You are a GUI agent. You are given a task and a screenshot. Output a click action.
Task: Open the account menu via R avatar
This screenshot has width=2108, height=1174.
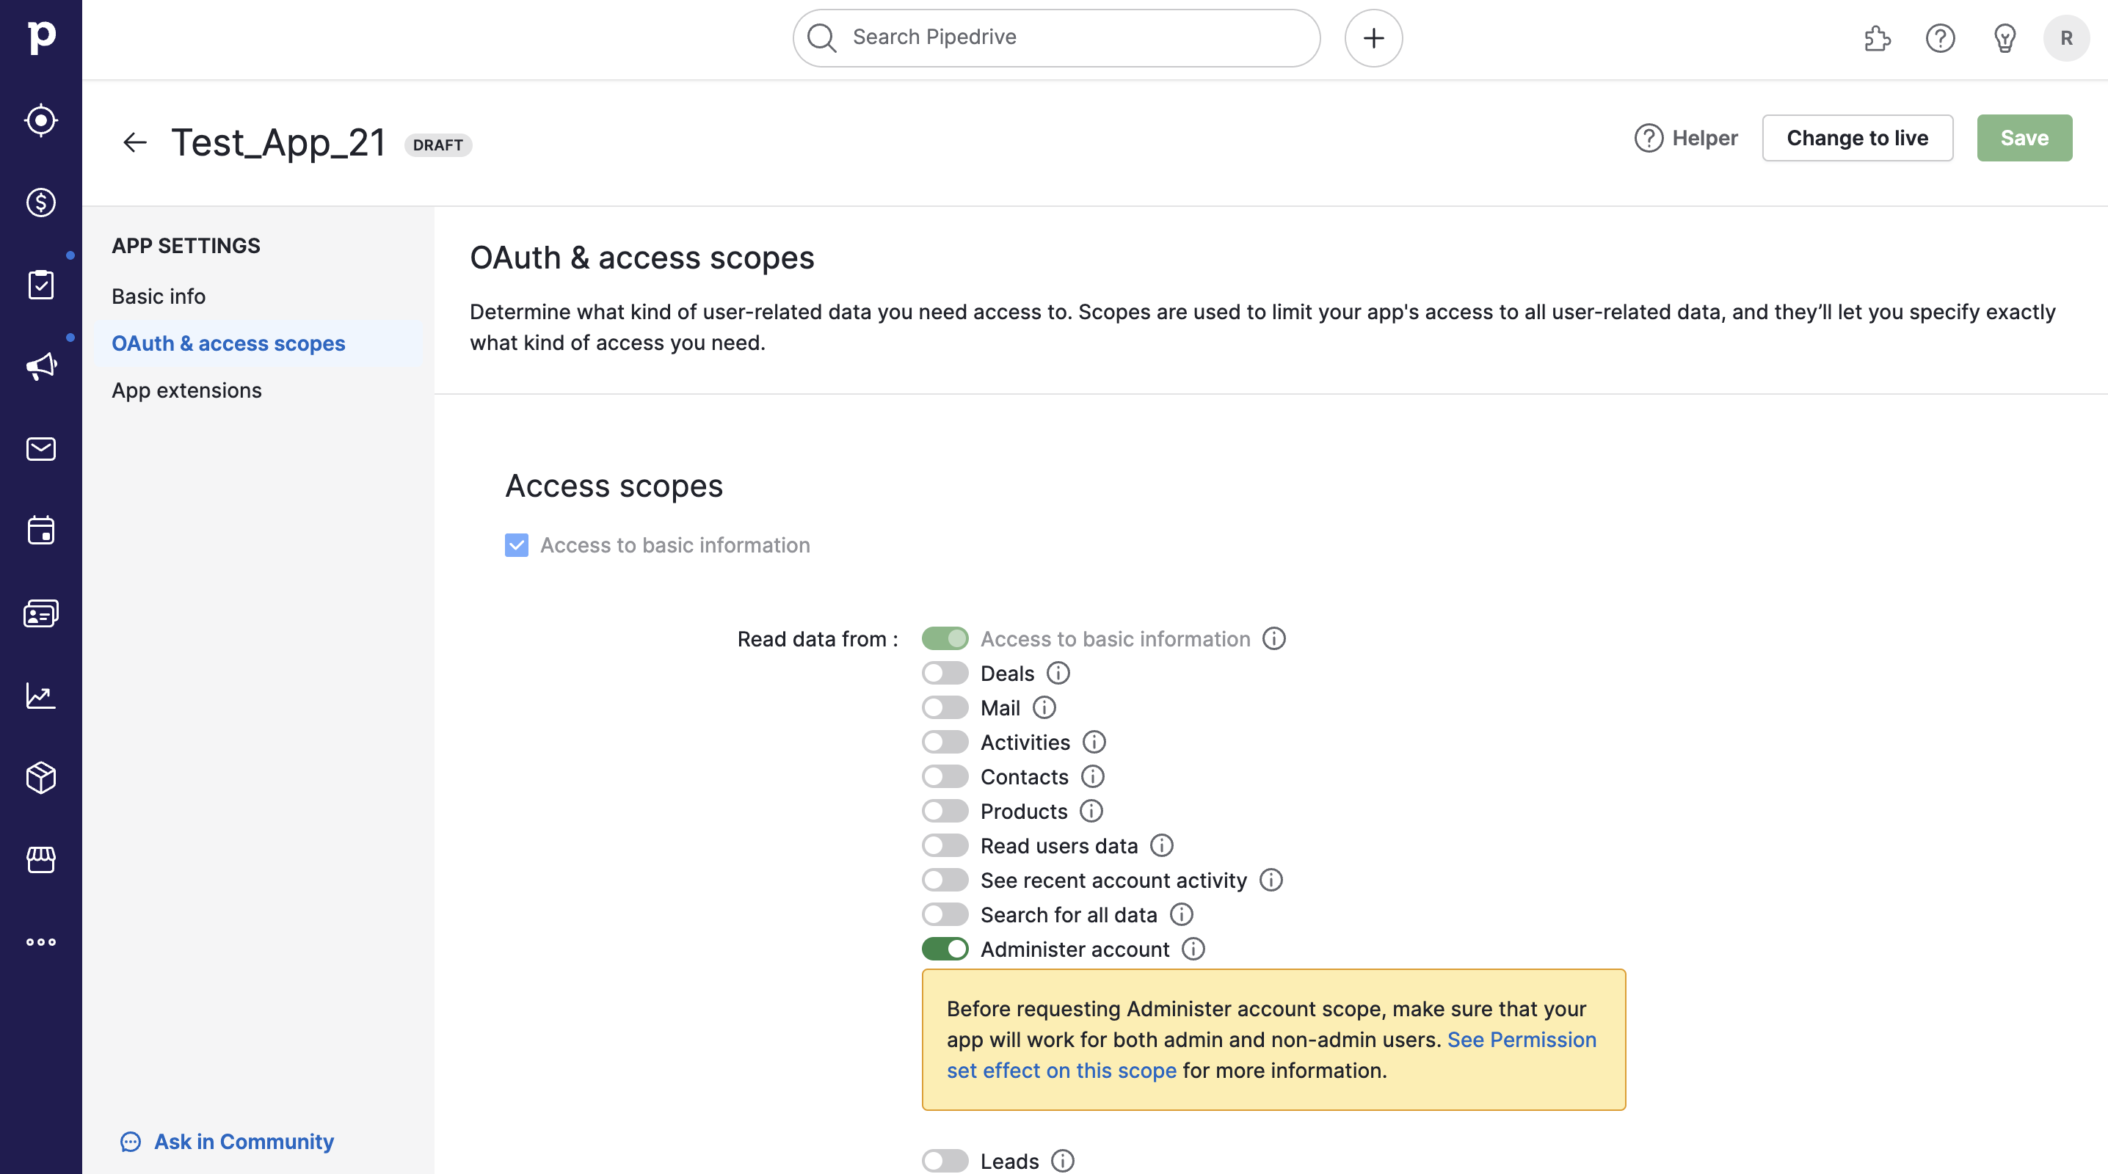(2066, 38)
